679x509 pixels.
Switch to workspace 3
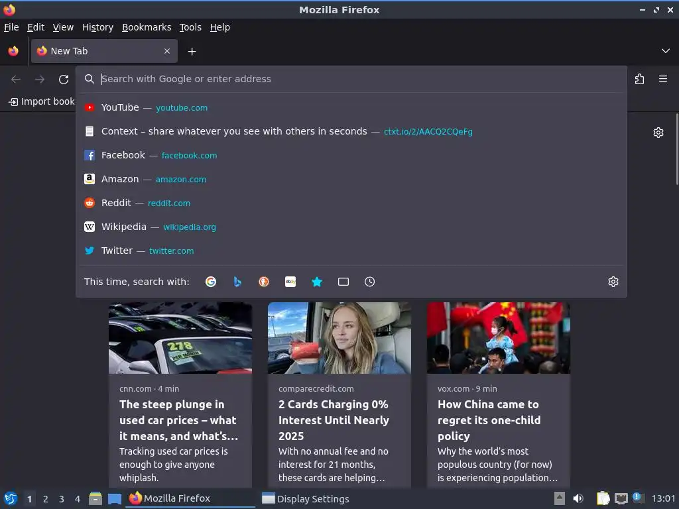point(62,499)
